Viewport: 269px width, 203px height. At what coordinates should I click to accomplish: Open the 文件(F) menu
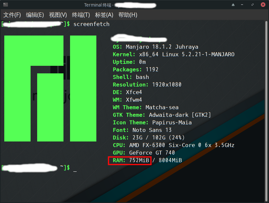12,15
